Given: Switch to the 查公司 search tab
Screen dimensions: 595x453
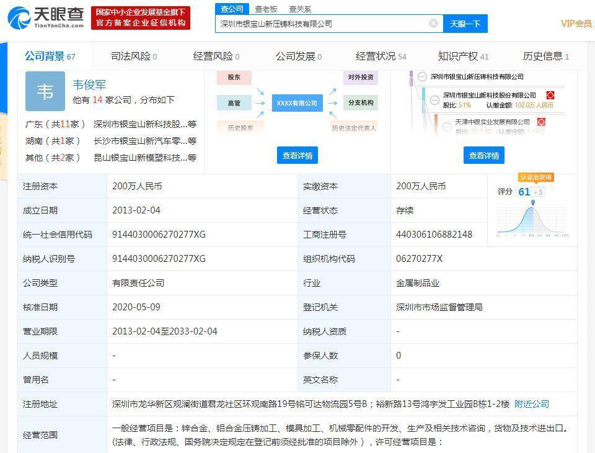Looking at the screenshot, I should [232, 9].
